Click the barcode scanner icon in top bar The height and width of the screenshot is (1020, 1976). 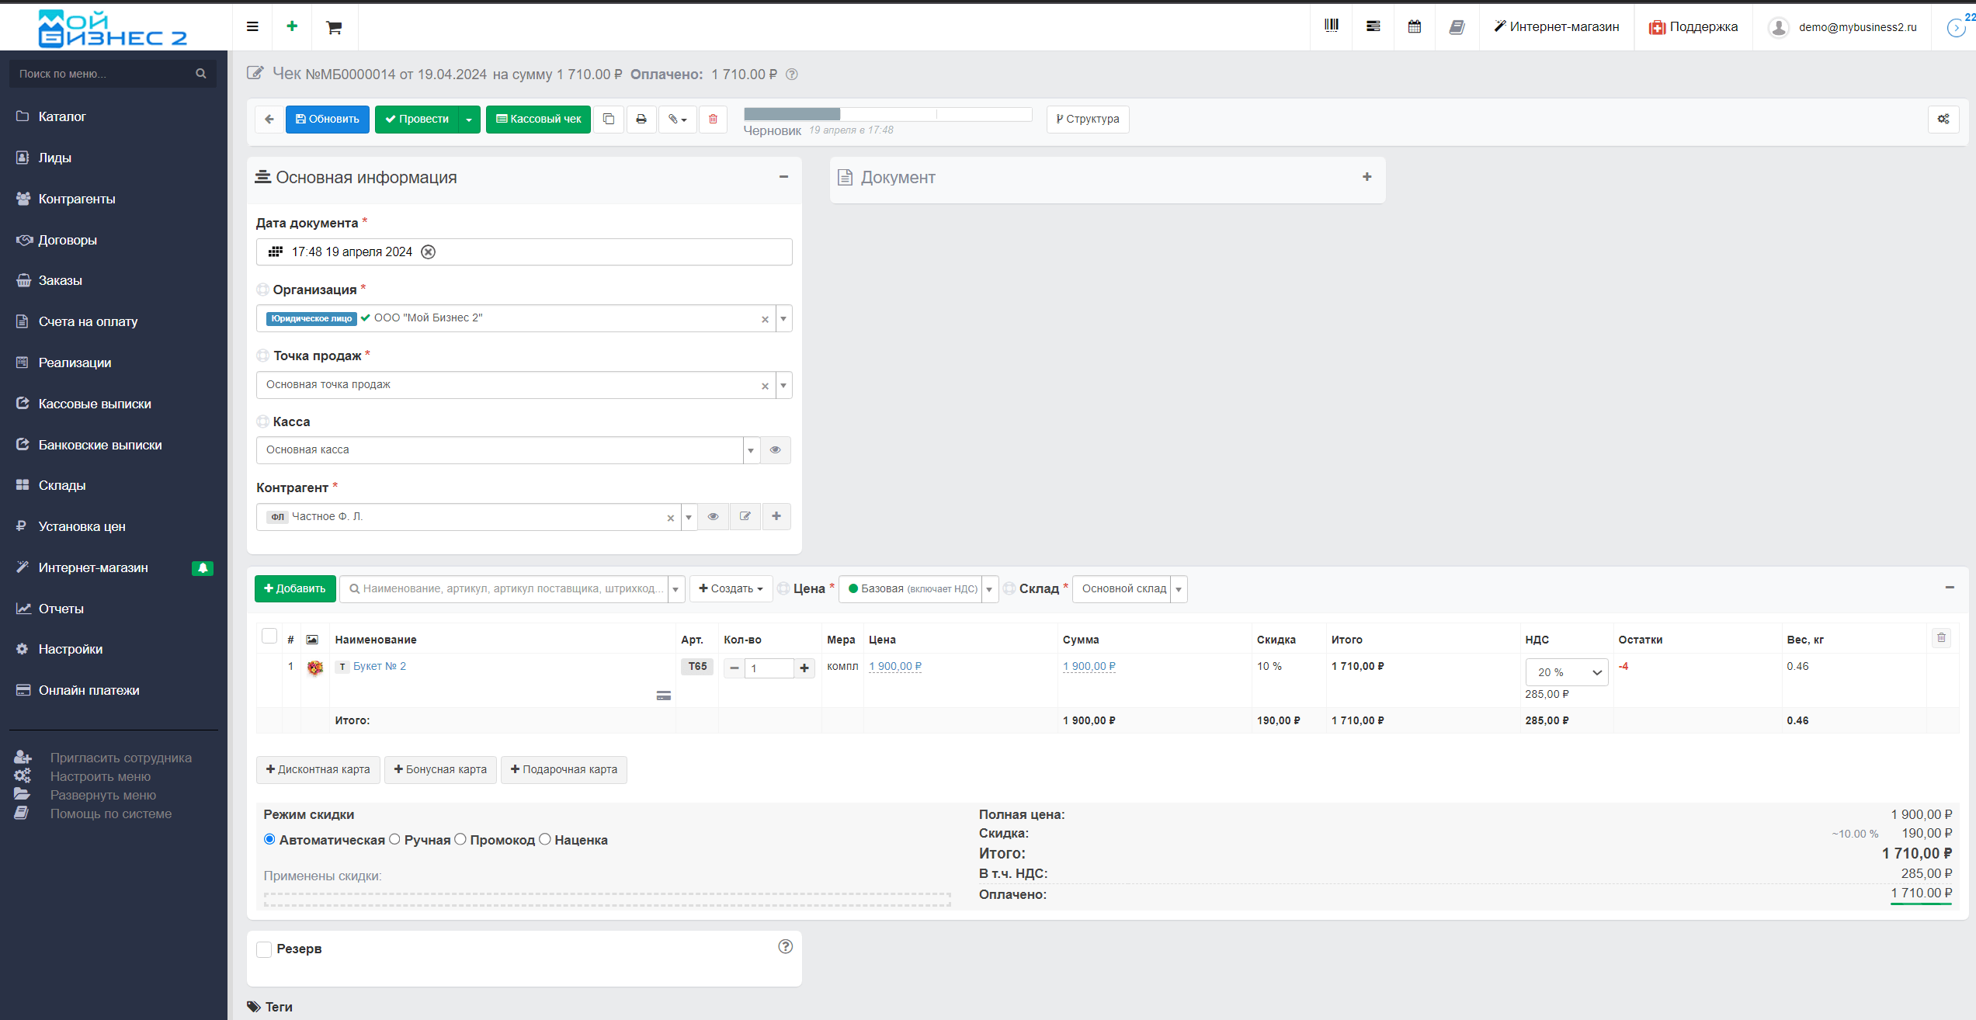[x=1331, y=26]
